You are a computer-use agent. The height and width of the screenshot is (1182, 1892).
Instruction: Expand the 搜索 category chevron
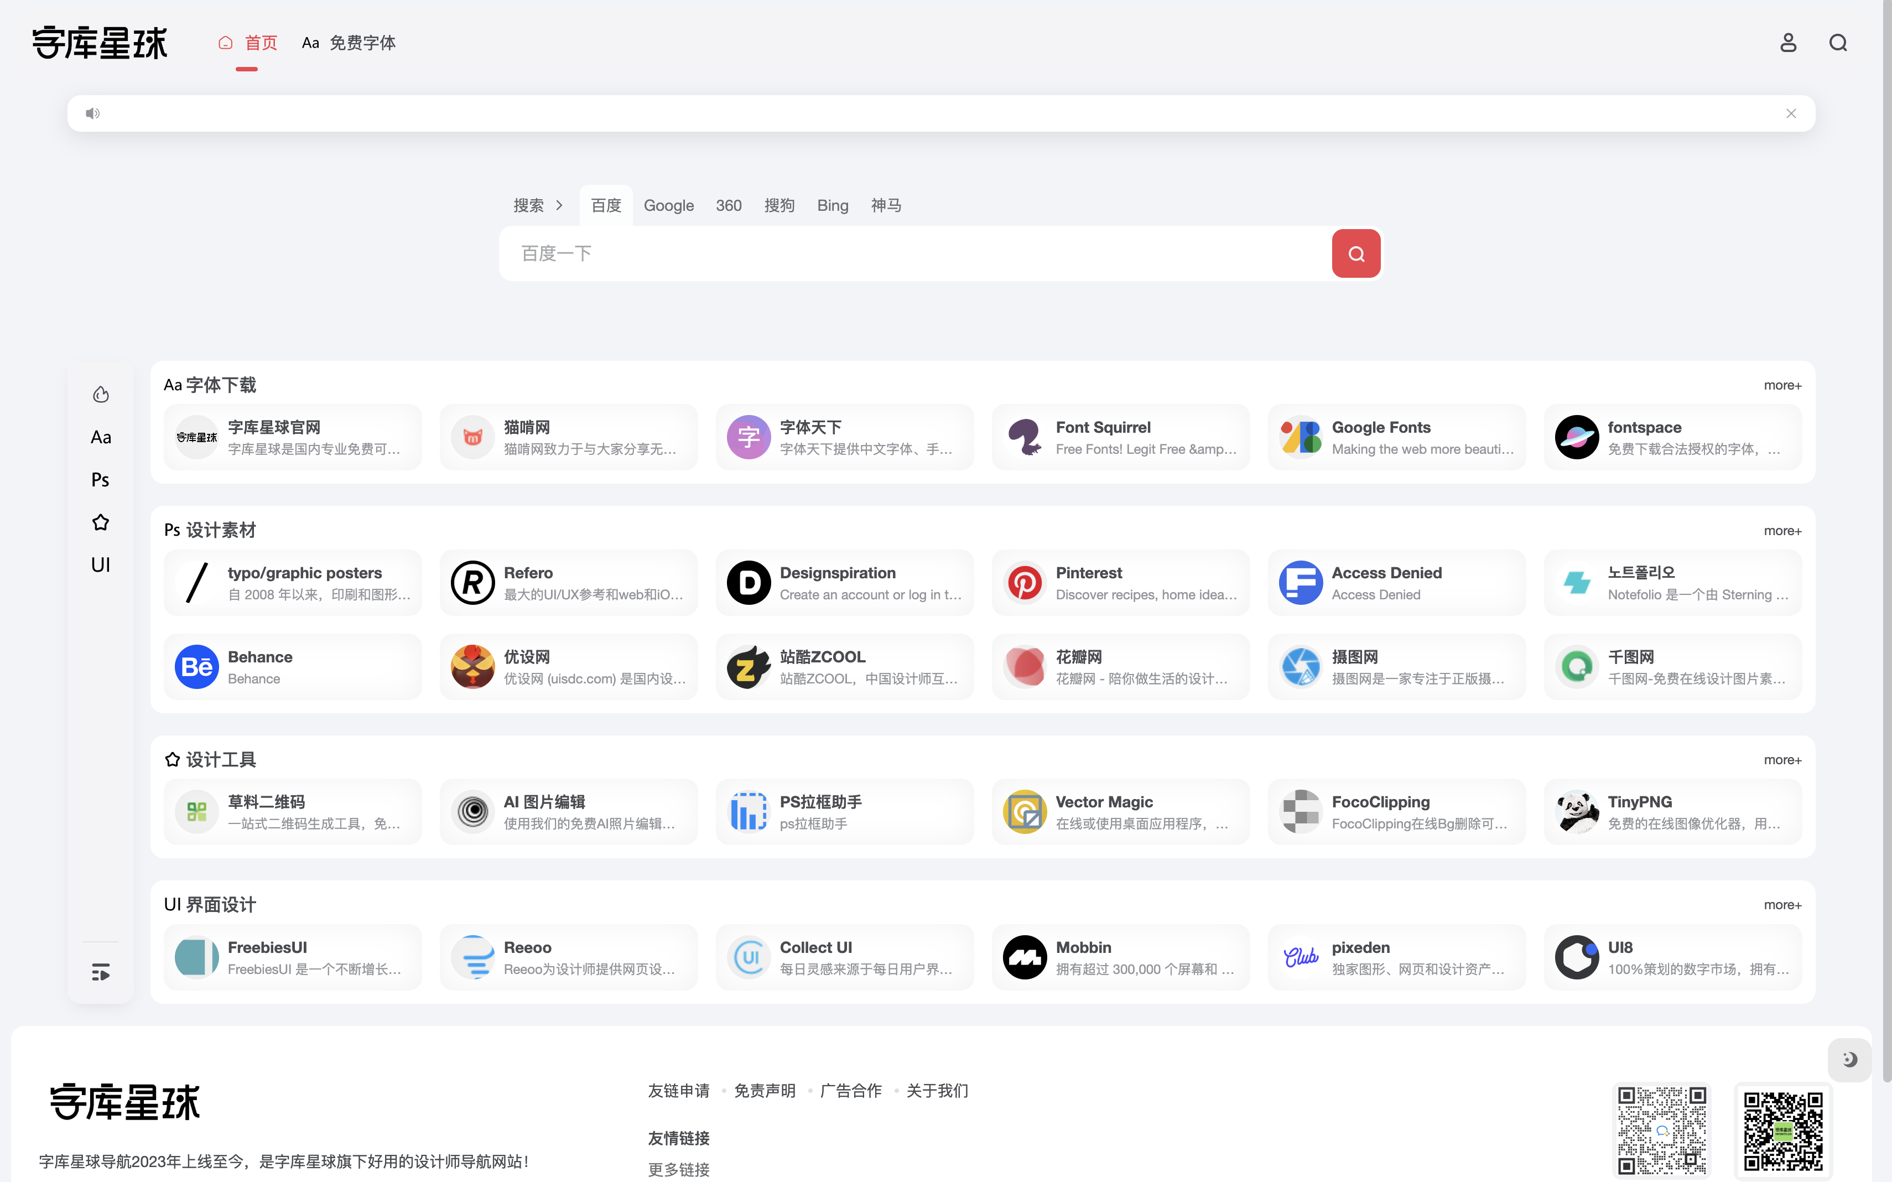coord(559,206)
